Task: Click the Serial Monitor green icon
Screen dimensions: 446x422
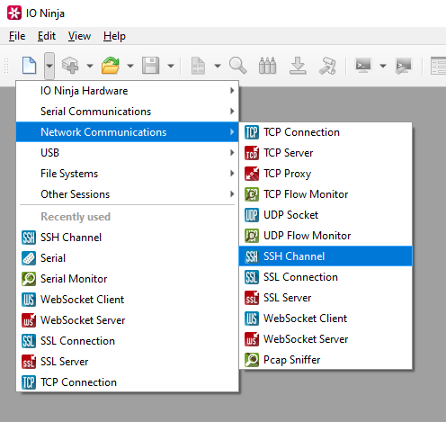Action: [x=29, y=279]
